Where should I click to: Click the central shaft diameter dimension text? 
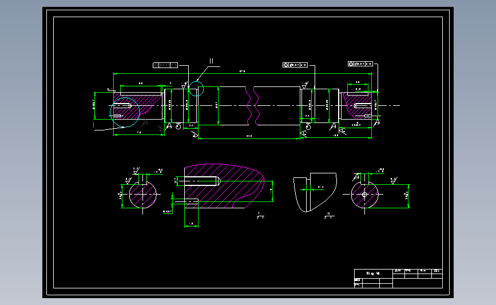pos(216,105)
